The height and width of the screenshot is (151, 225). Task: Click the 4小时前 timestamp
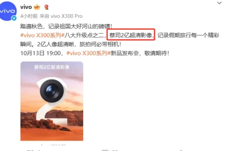pos(29,16)
